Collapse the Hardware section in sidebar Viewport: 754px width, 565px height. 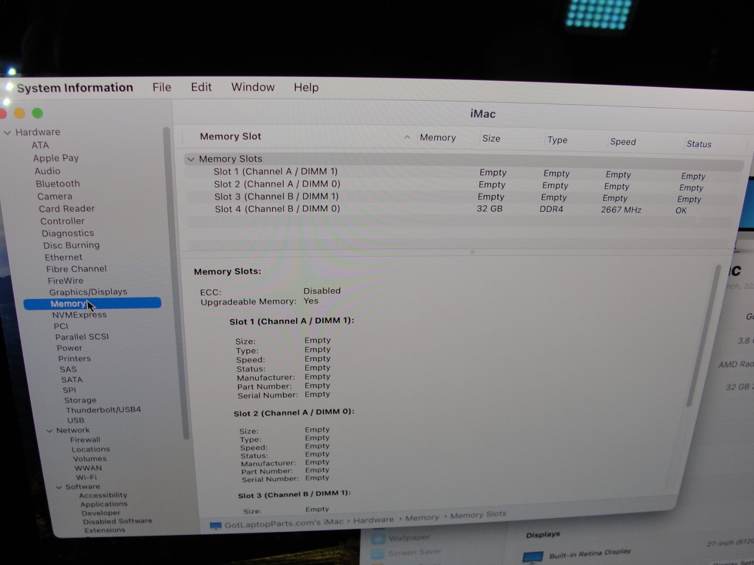point(8,133)
